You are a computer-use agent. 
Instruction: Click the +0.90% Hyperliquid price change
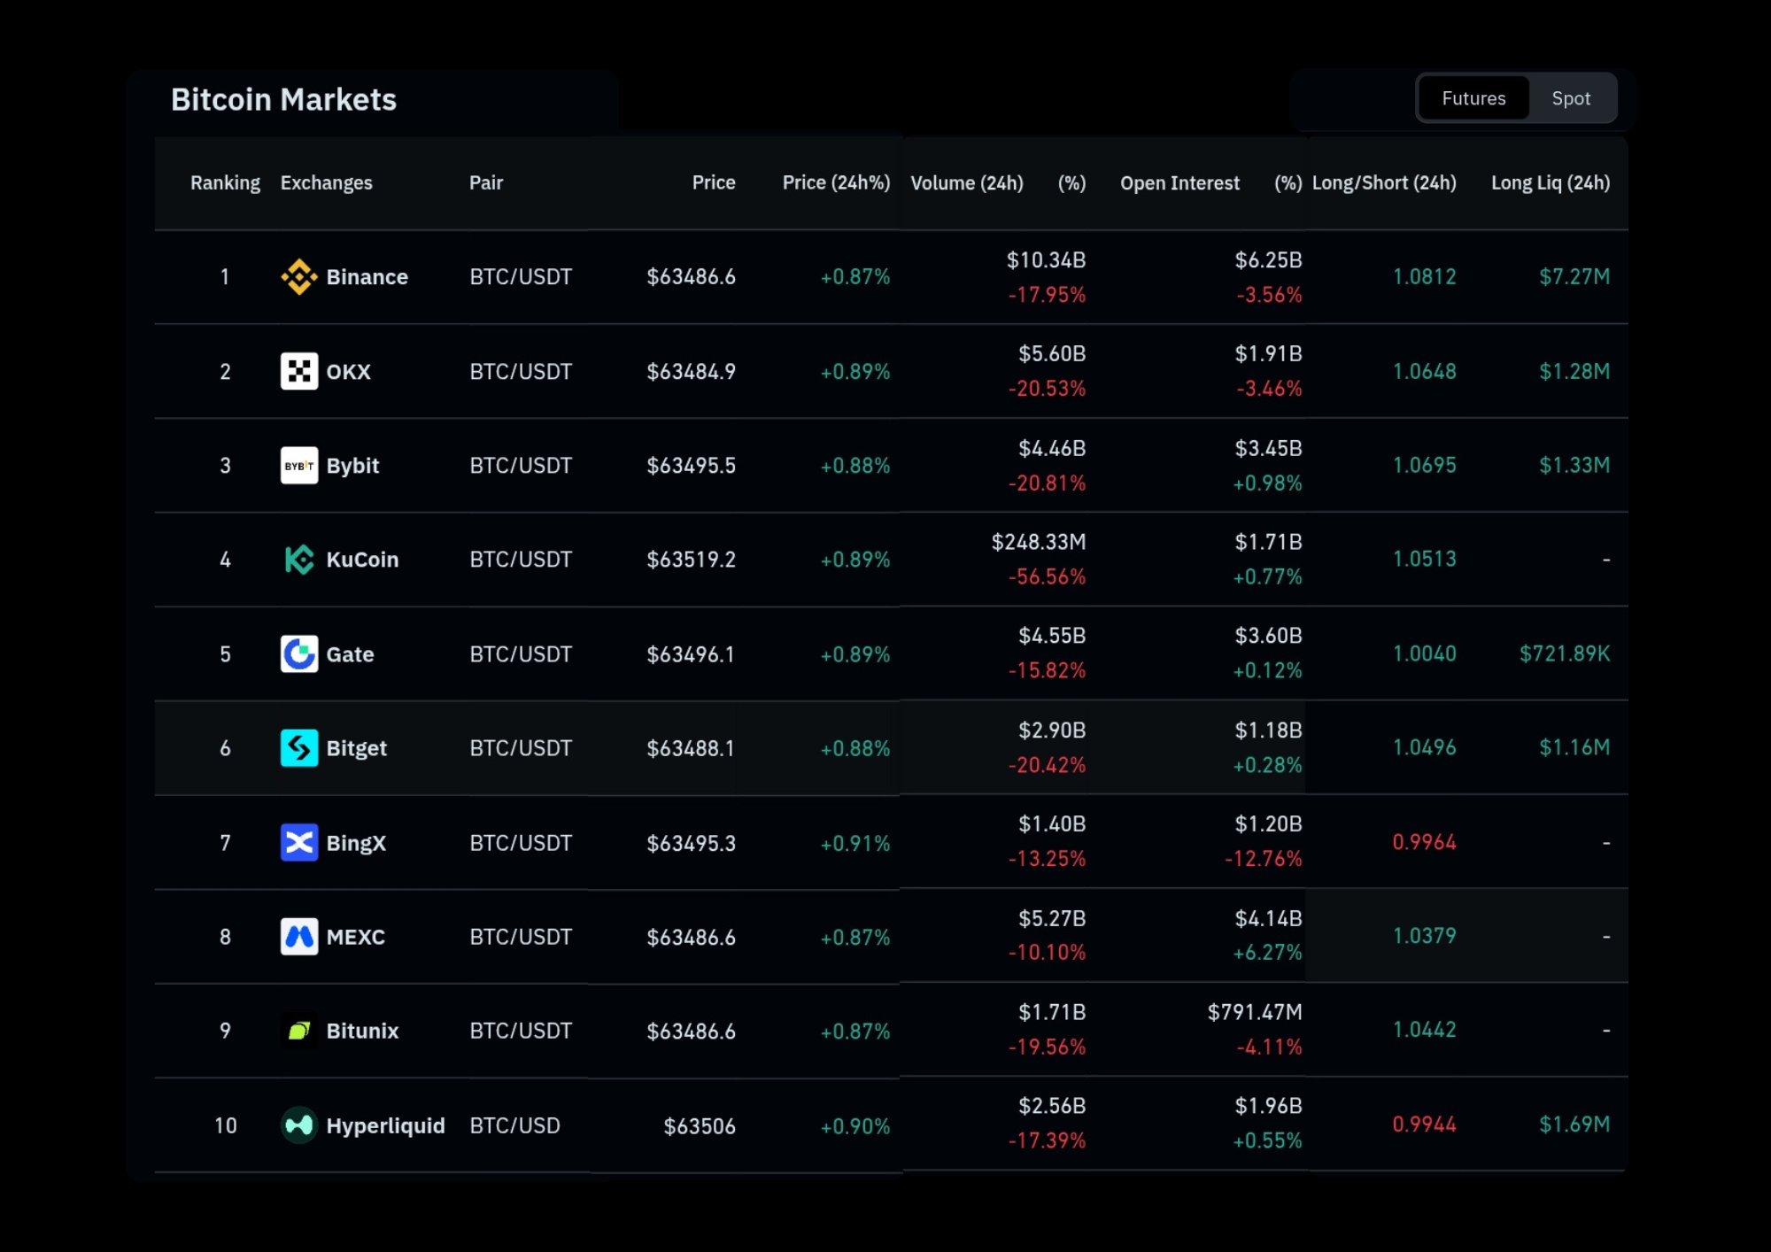pos(855,1126)
